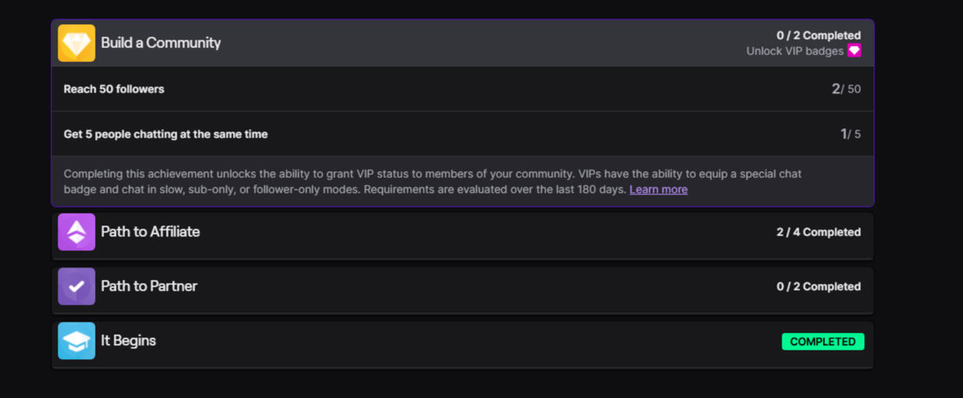
Task: Click Path to Partner's 0 / 2 Completed status
Action: point(818,287)
